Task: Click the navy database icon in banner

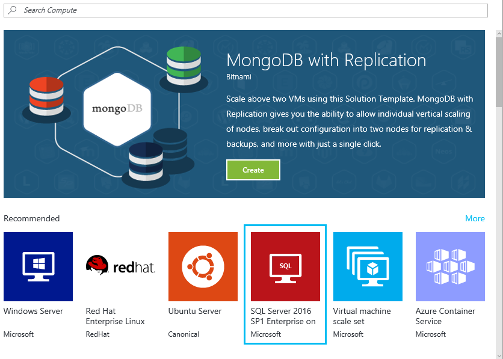Action: (146, 162)
